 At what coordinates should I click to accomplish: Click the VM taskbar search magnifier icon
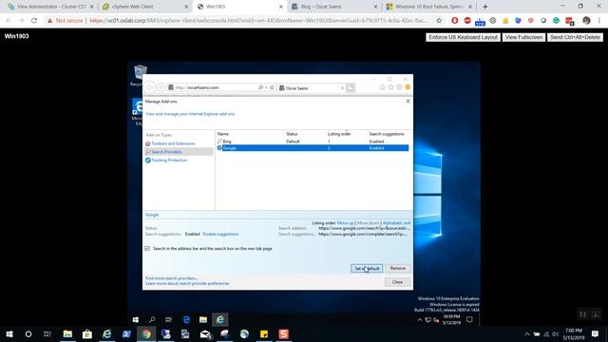(x=152, y=319)
